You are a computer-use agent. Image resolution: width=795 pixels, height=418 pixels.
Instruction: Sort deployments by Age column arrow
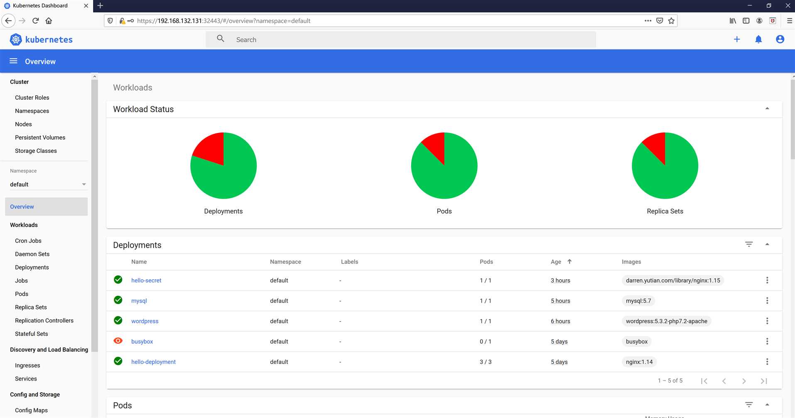(569, 262)
